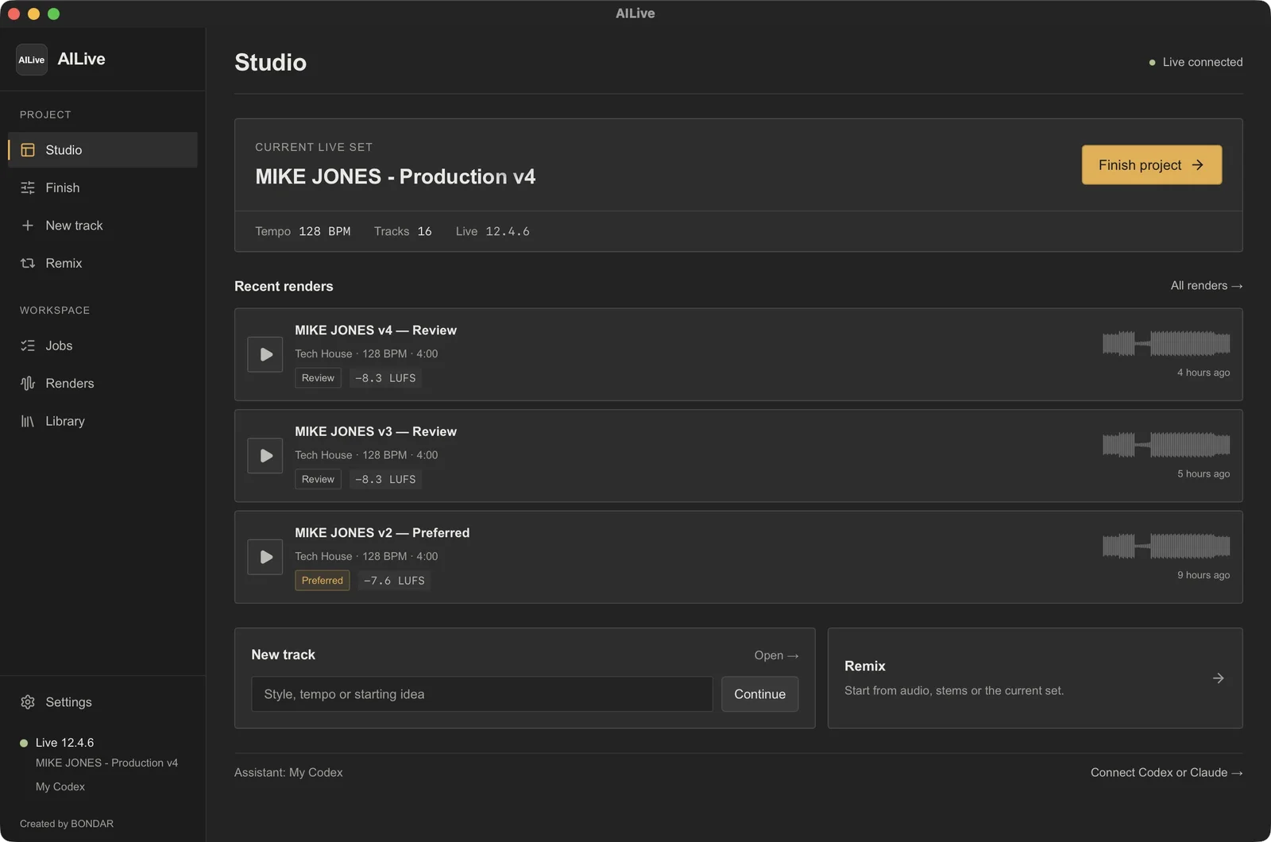Click the 'Assistant: My Codex' status text

click(288, 773)
